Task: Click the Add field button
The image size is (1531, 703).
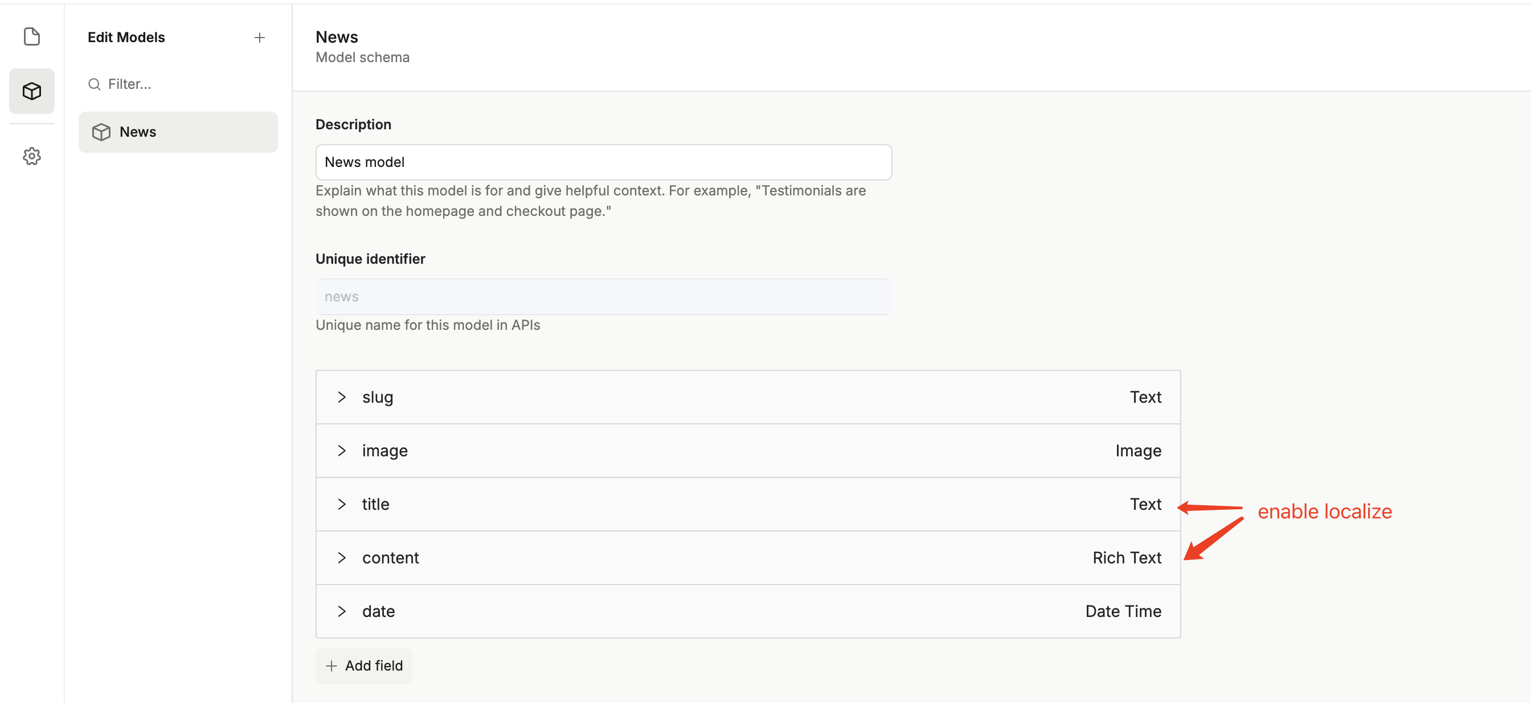Action: click(x=364, y=665)
